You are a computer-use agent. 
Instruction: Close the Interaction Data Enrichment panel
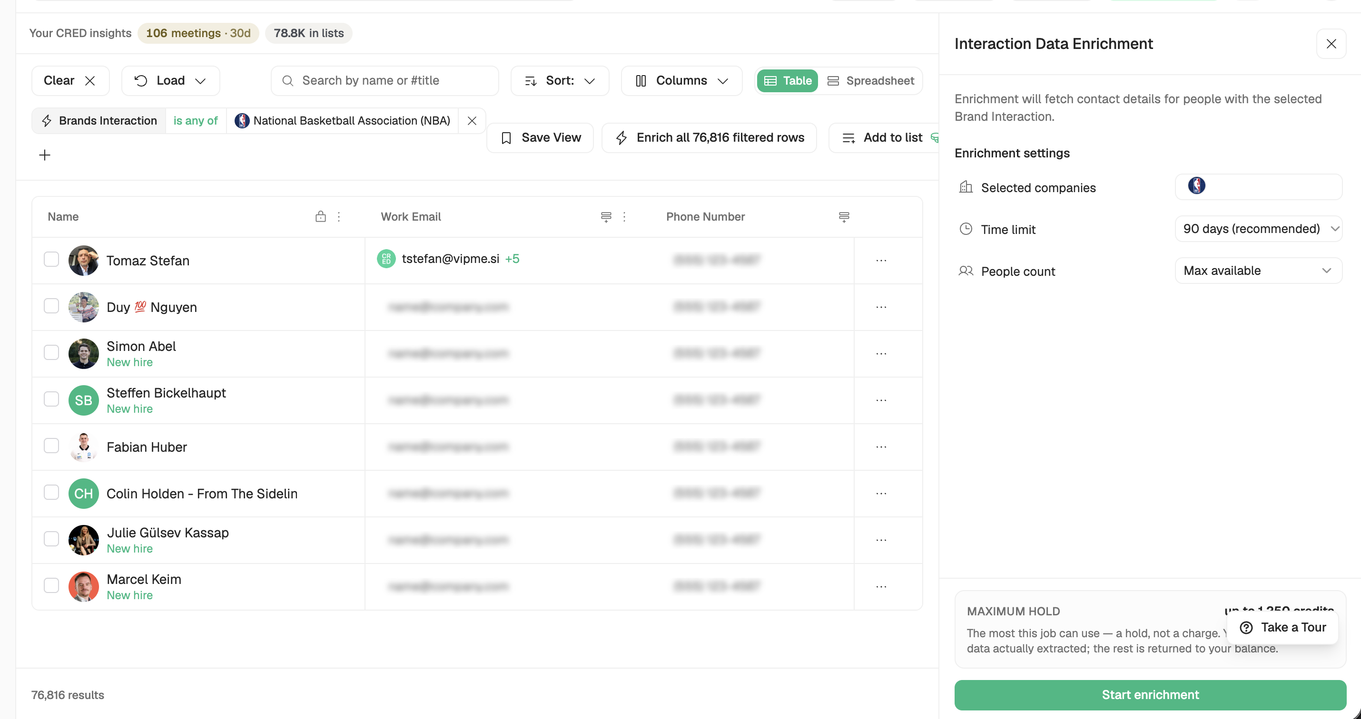click(x=1331, y=44)
